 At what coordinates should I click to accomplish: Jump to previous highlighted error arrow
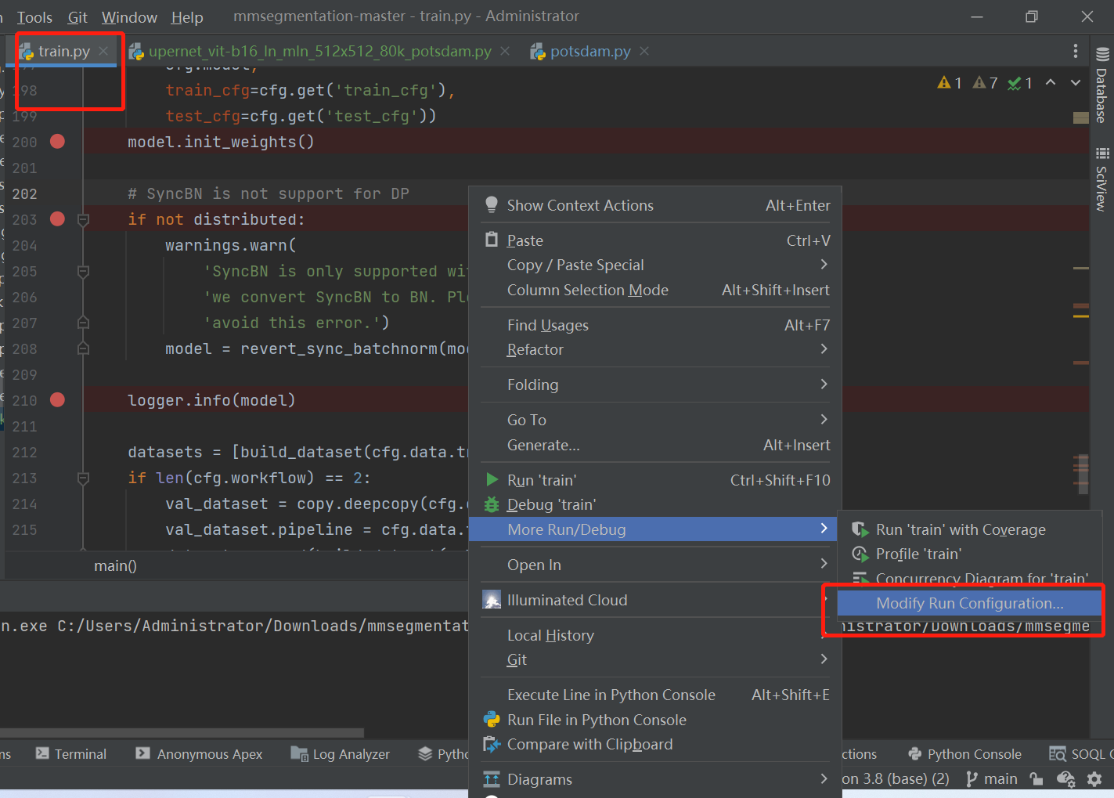[x=1051, y=83]
